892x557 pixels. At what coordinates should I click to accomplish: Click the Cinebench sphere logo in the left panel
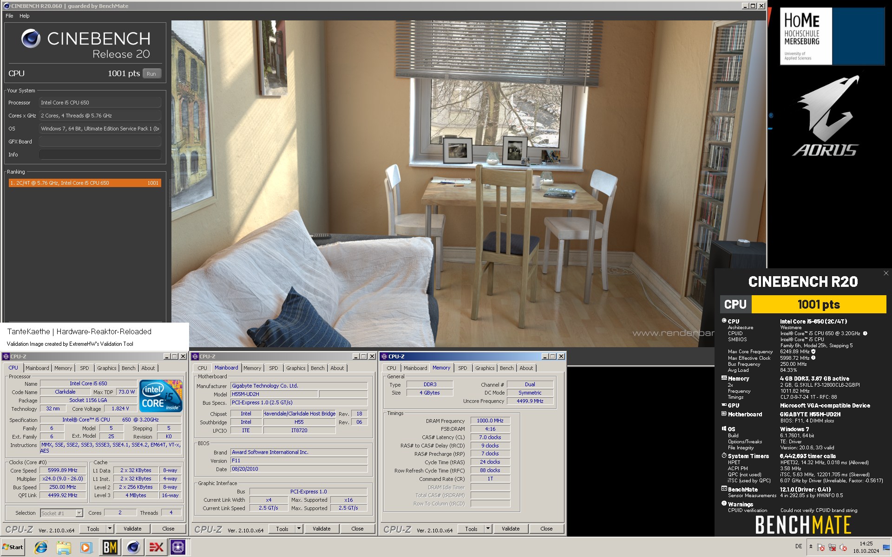click(x=31, y=39)
